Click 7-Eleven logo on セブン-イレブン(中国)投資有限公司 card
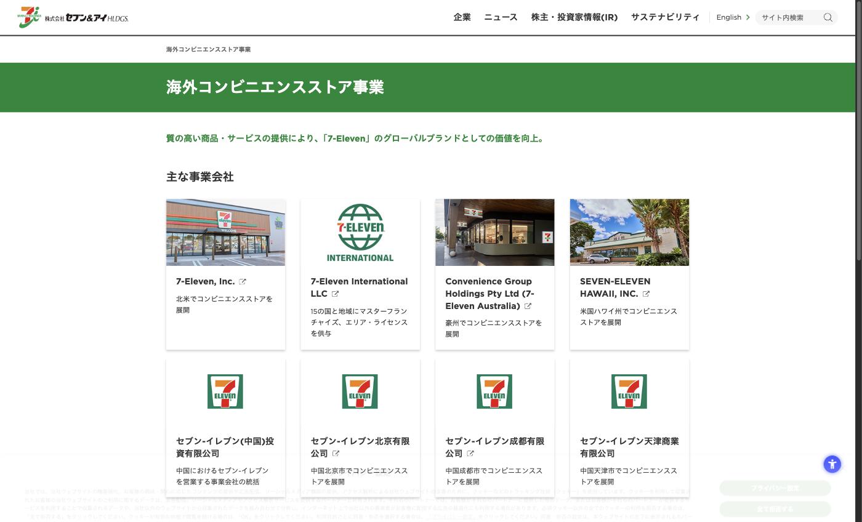 point(225,391)
